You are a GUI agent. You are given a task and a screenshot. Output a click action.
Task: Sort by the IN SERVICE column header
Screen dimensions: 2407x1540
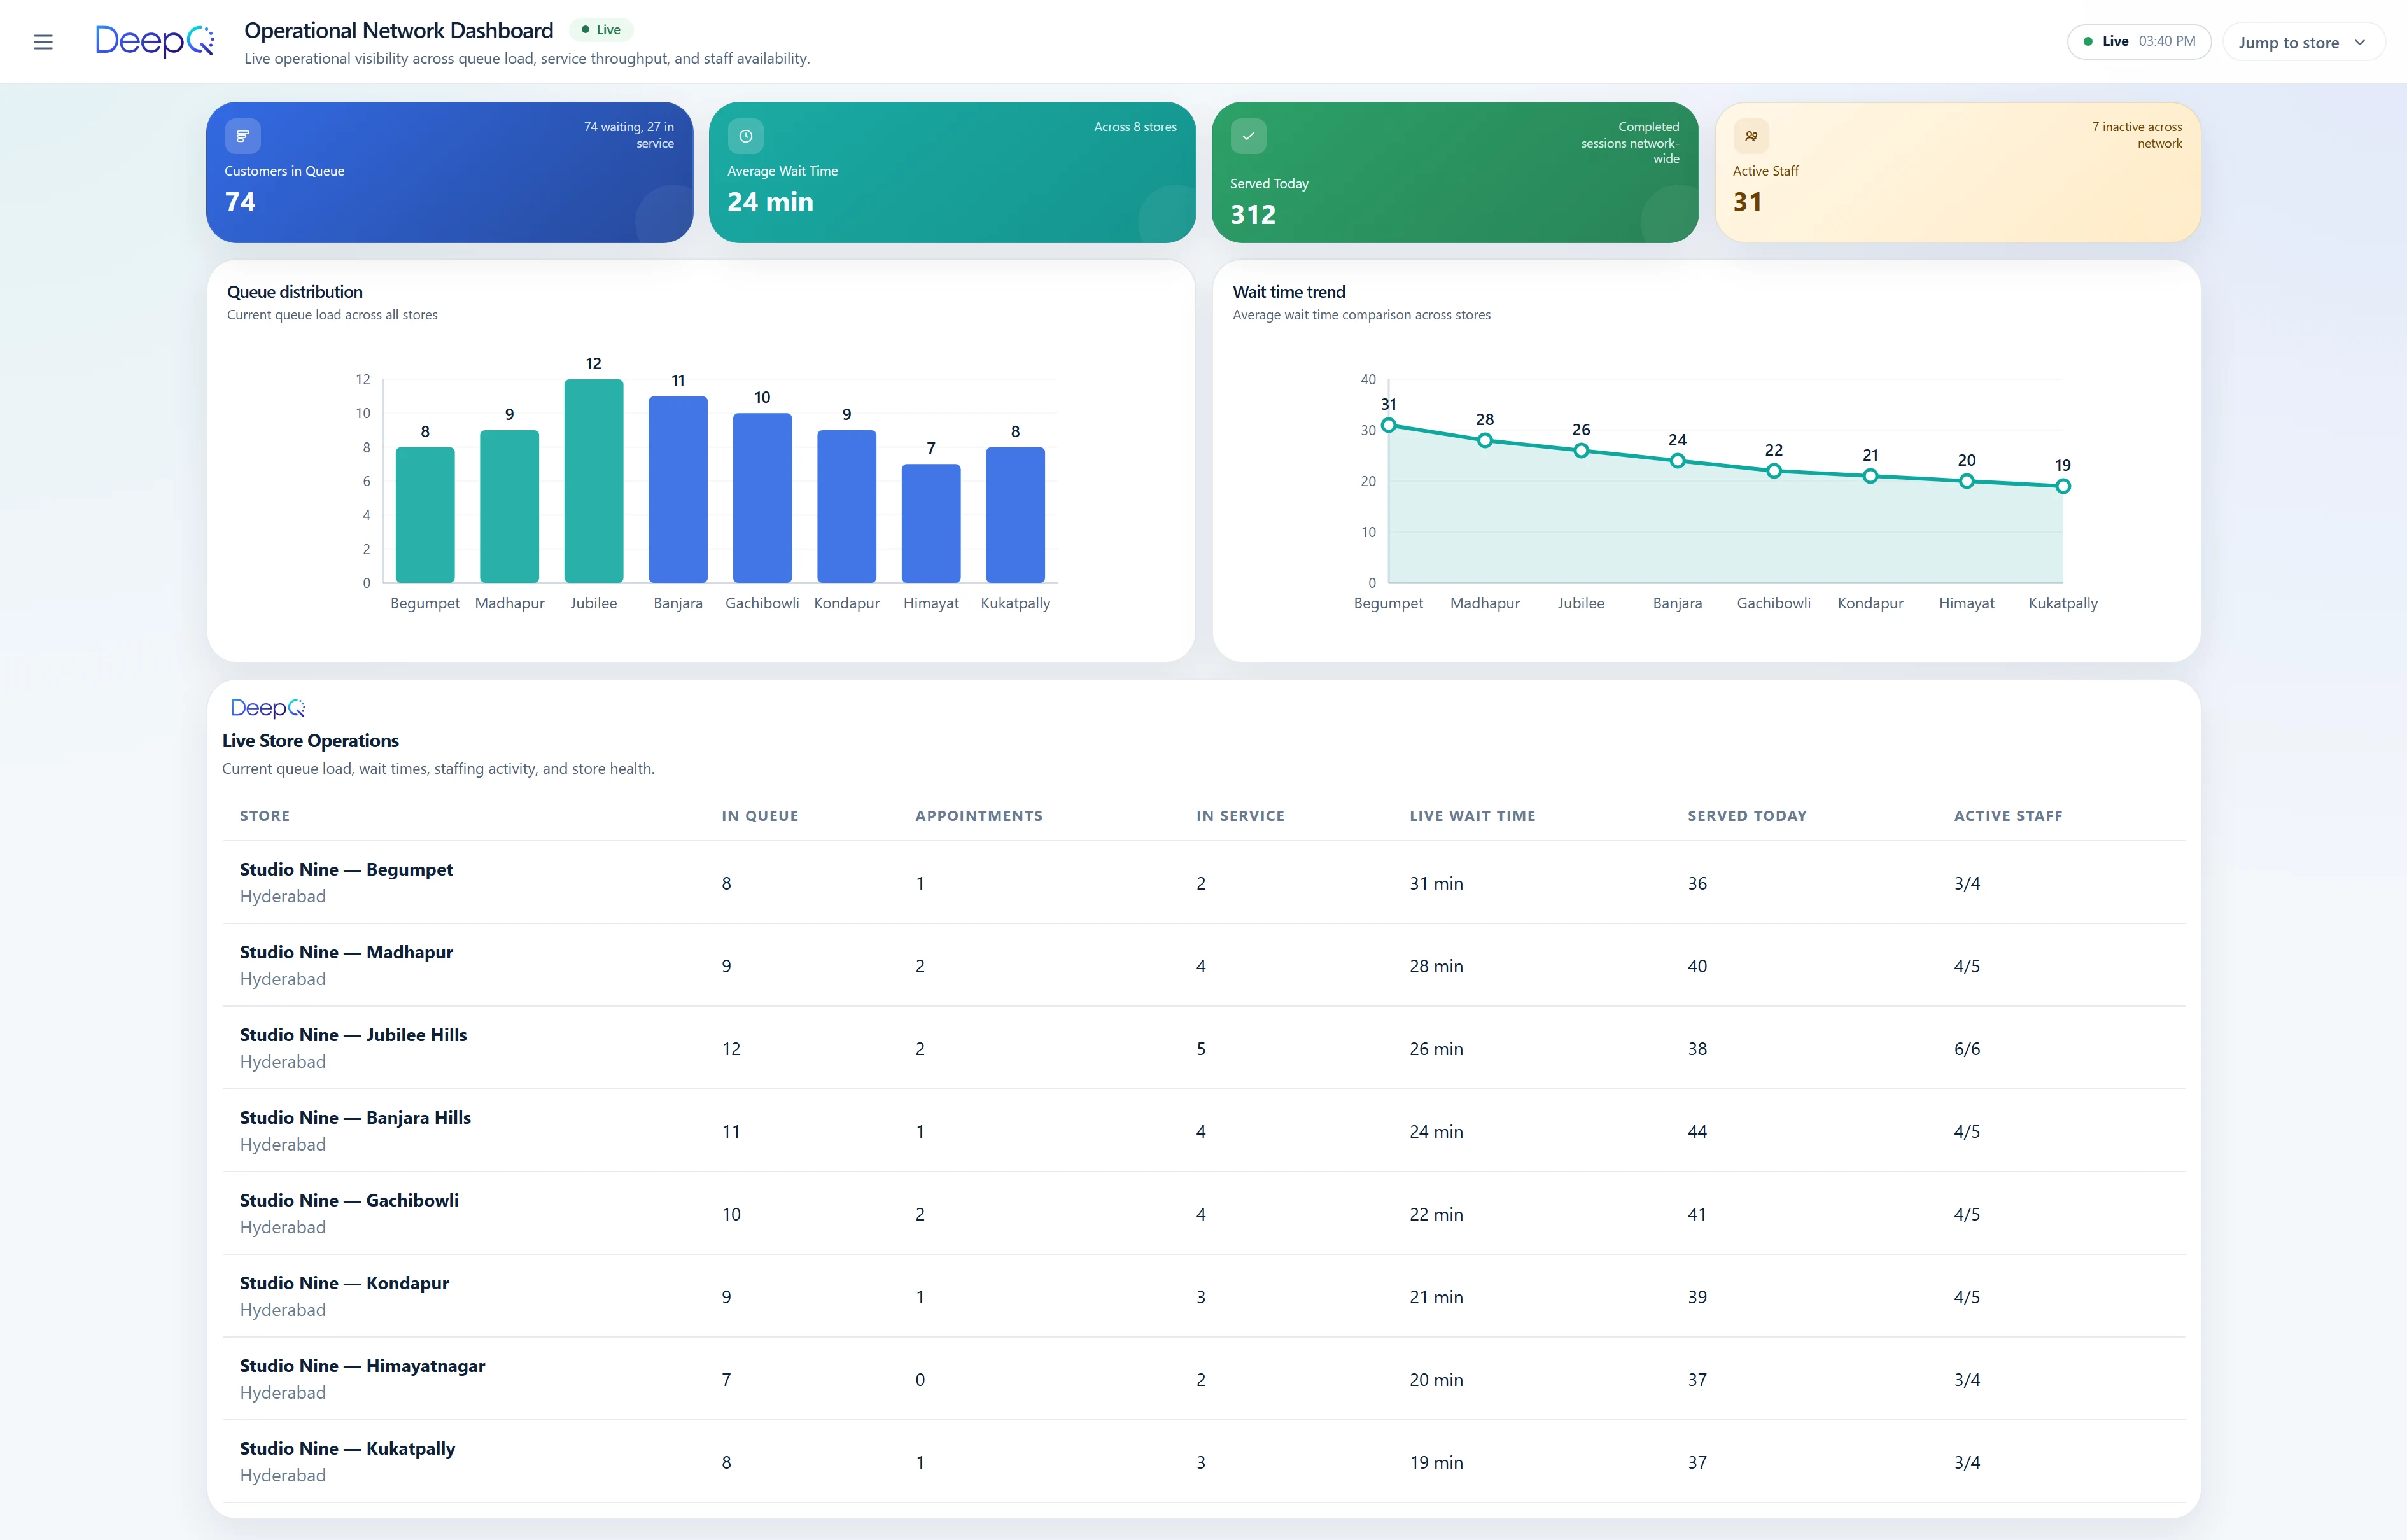(1240, 816)
